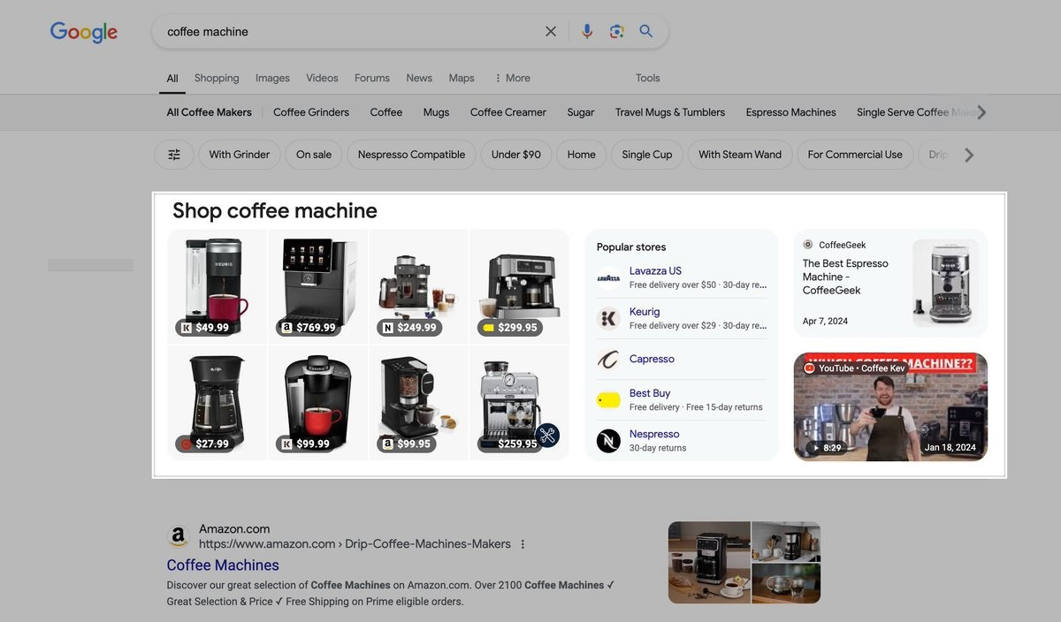The width and height of the screenshot is (1061, 622).
Task: Select the All tab
Action: 172,78
